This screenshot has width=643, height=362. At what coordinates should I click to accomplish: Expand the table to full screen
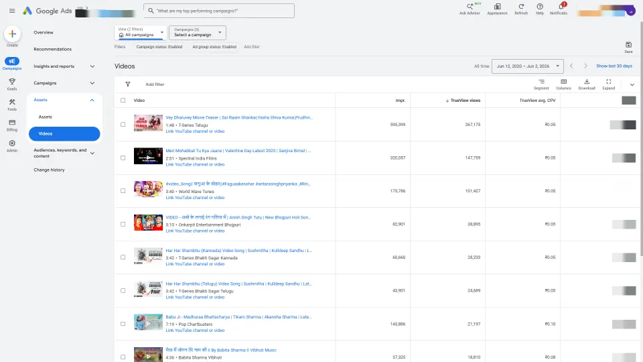[609, 84]
